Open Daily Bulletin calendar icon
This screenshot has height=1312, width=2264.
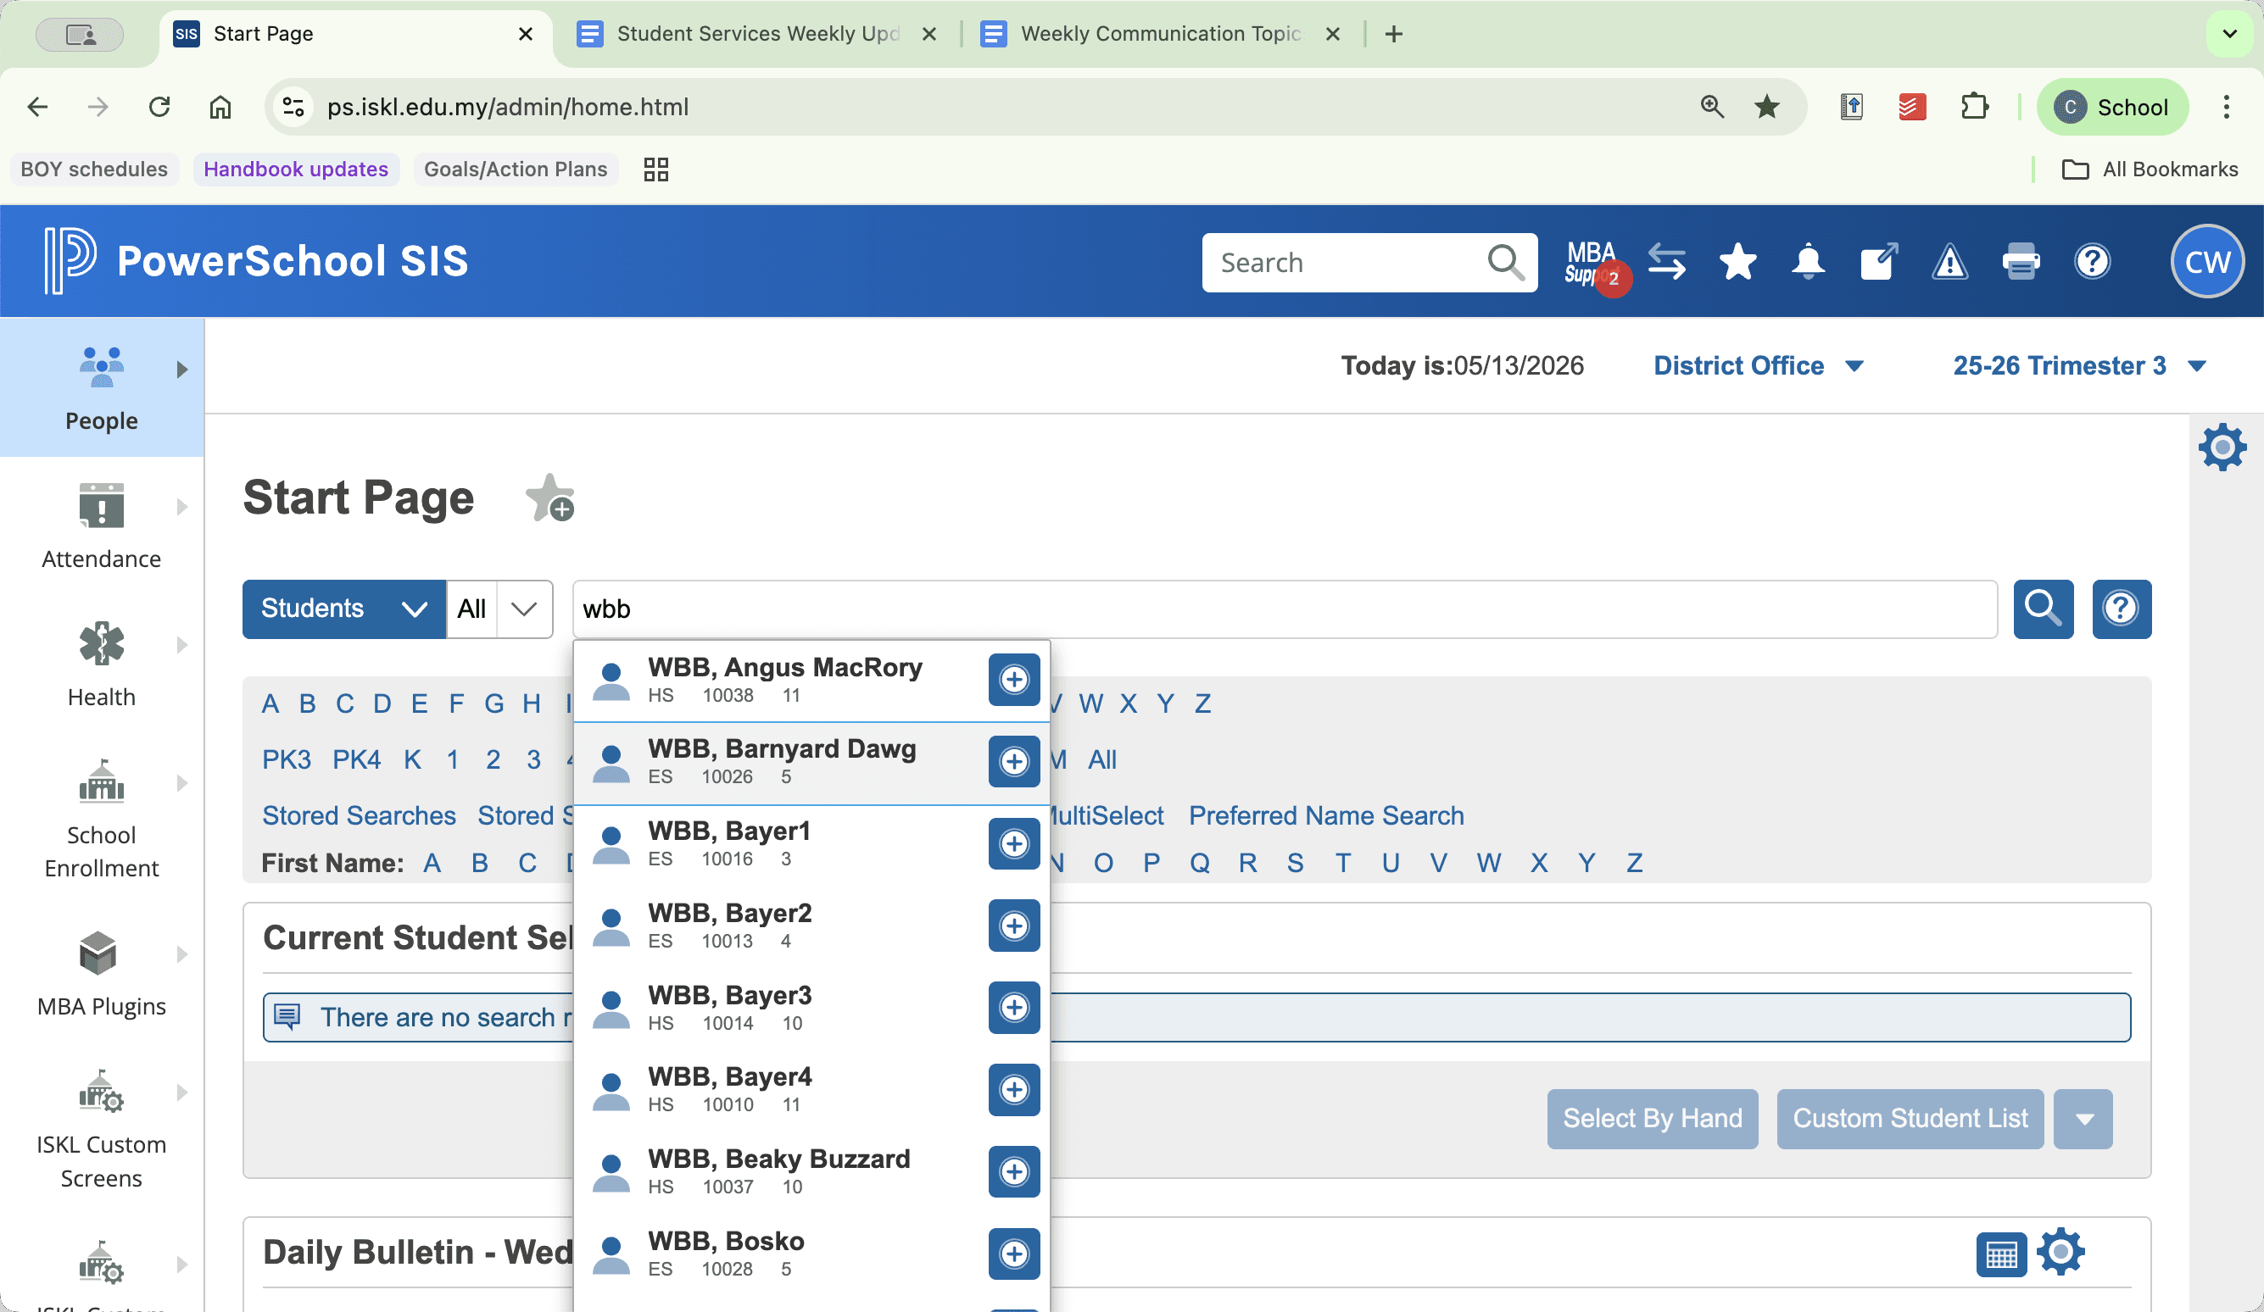tap(2001, 1254)
